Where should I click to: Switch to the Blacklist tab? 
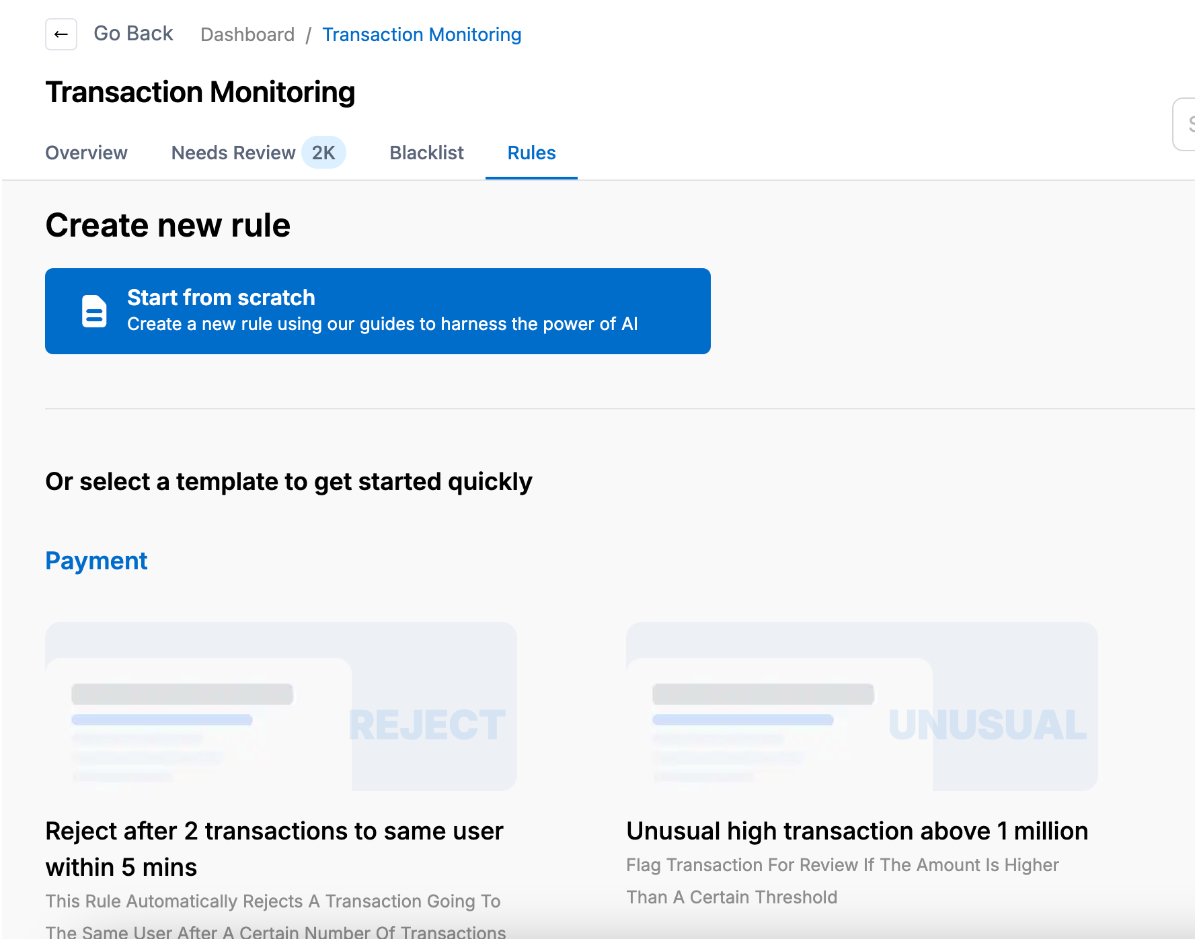pyautogui.click(x=426, y=153)
